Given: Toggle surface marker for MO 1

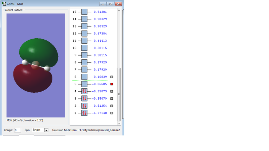Looking at the screenshot, I should 112,113.
